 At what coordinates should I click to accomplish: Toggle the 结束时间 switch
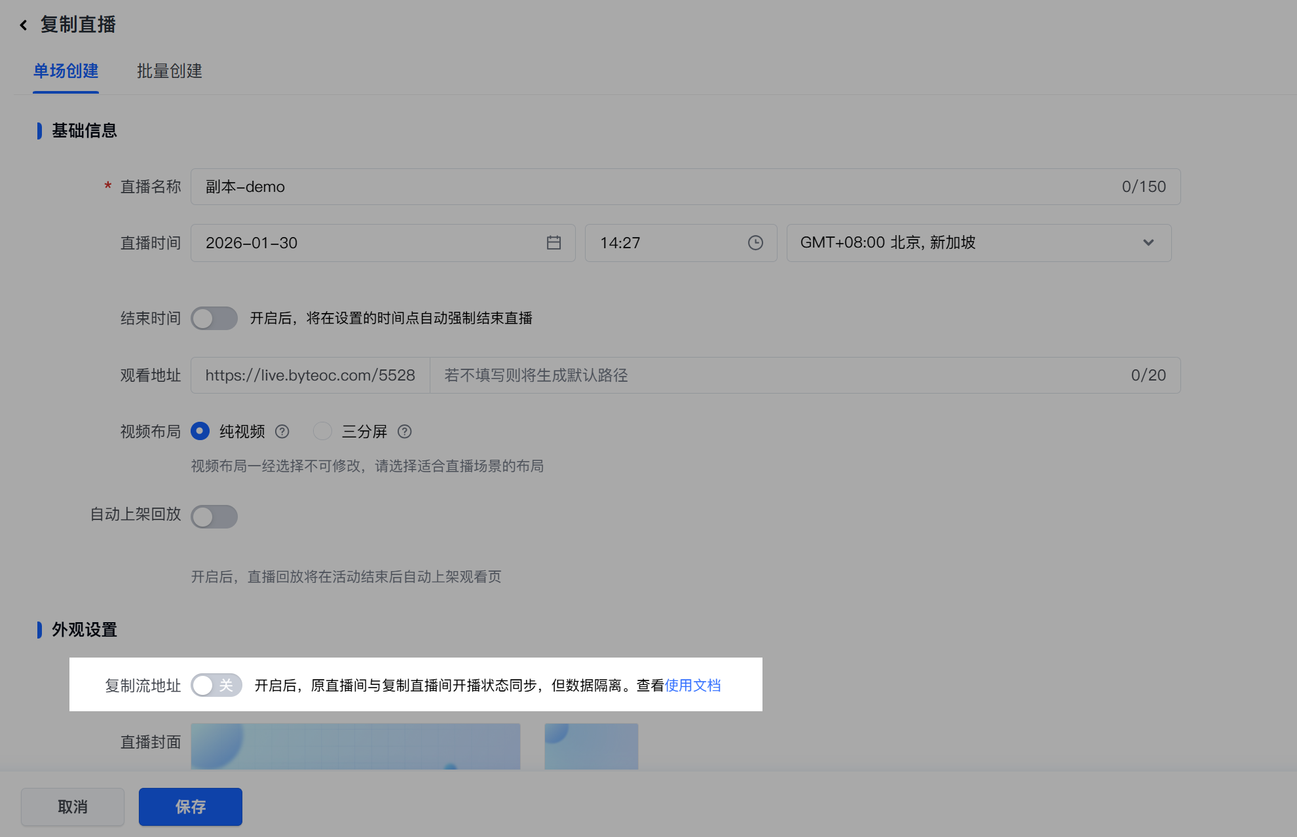click(214, 318)
